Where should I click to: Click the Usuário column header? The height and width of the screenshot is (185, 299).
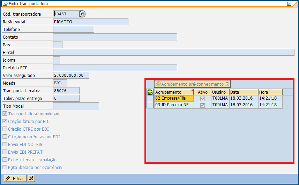point(220,92)
